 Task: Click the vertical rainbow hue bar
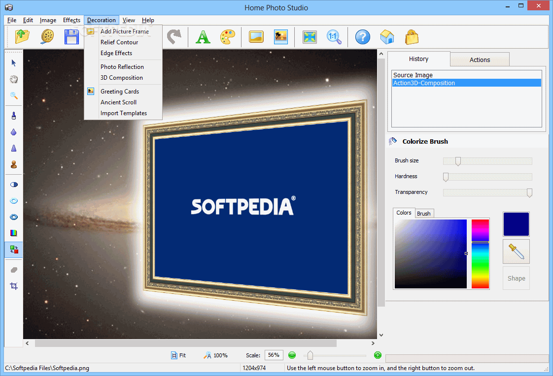tap(480, 254)
